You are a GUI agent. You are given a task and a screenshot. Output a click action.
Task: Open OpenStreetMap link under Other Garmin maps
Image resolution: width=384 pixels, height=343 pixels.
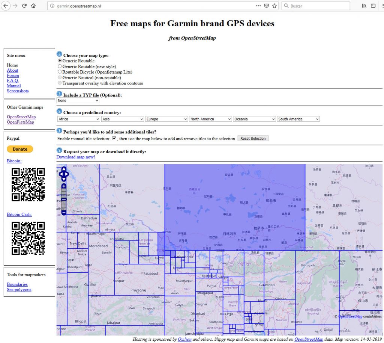[x=21, y=117]
